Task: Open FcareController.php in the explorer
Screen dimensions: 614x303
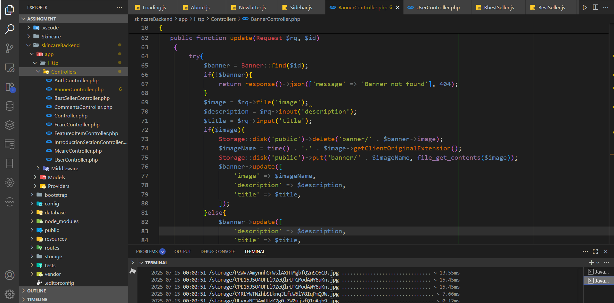Action: coord(74,124)
